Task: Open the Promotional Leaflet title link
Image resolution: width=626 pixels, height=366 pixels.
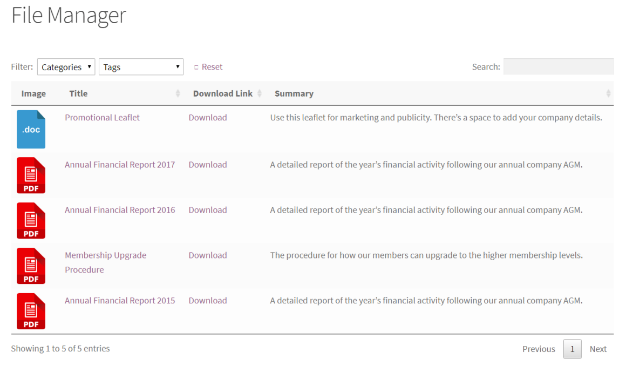Action: pyautogui.click(x=102, y=117)
